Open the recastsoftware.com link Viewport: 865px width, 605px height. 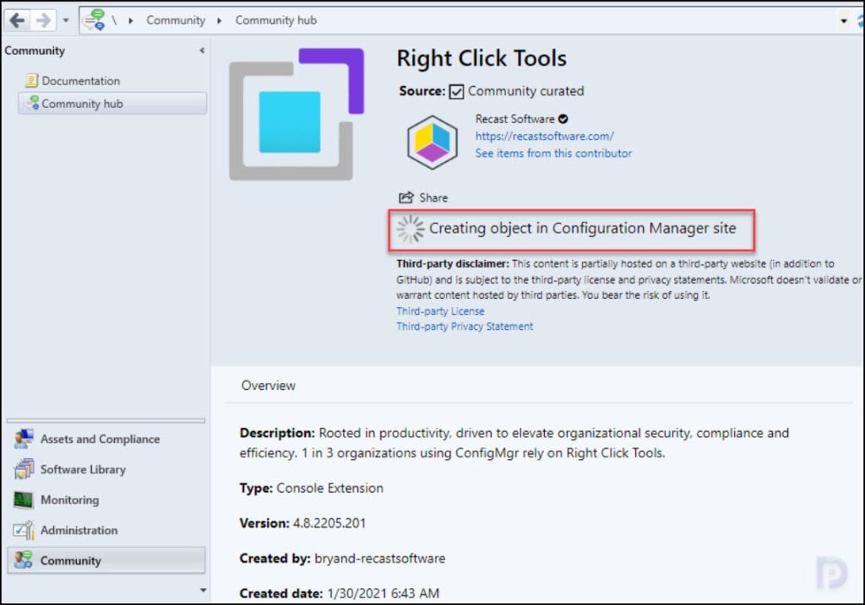click(545, 136)
